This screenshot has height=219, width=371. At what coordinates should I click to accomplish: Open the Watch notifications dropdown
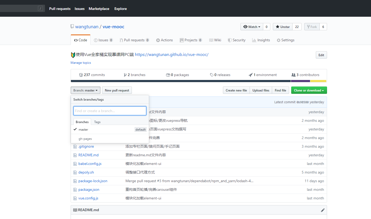click(x=252, y=27)
